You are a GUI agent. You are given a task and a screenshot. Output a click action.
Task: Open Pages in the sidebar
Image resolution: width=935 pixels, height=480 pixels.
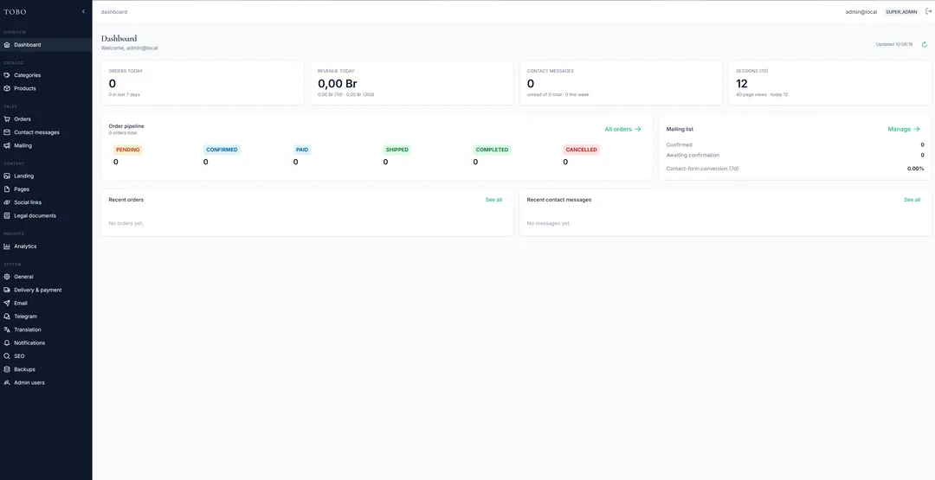46,189
